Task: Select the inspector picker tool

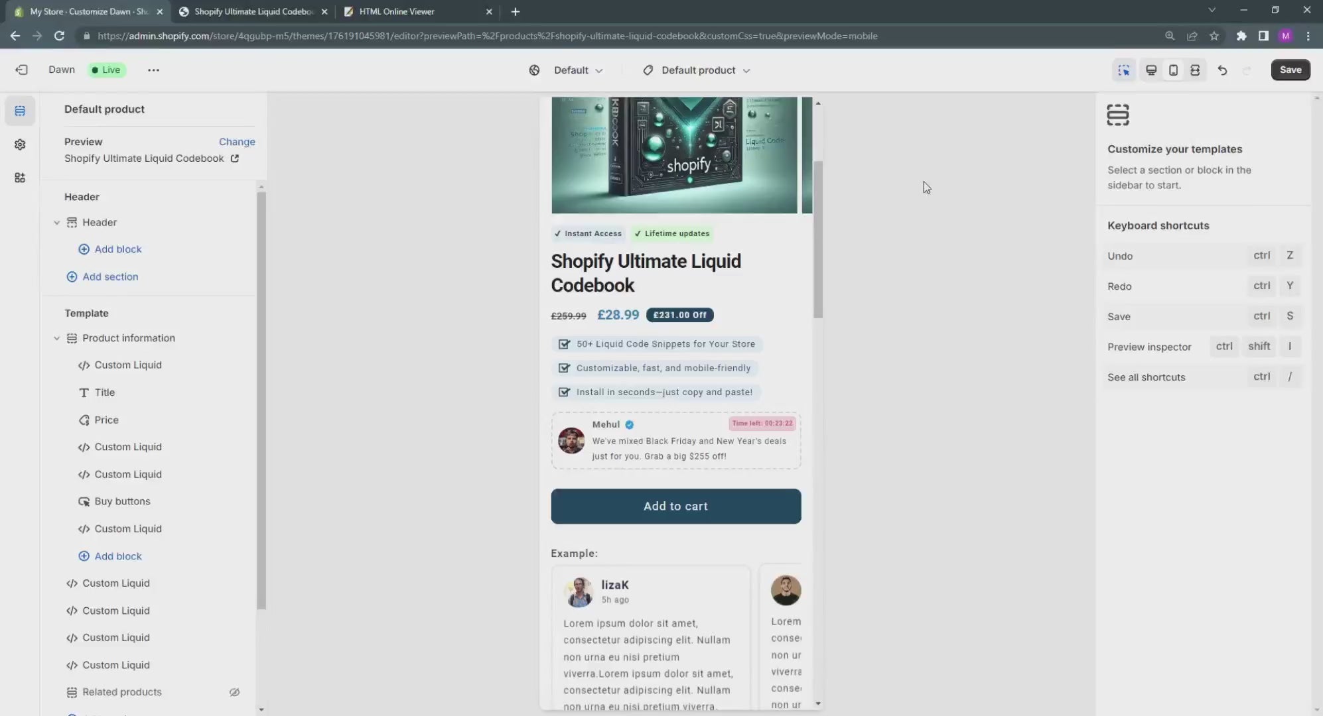Action: 1124,70
